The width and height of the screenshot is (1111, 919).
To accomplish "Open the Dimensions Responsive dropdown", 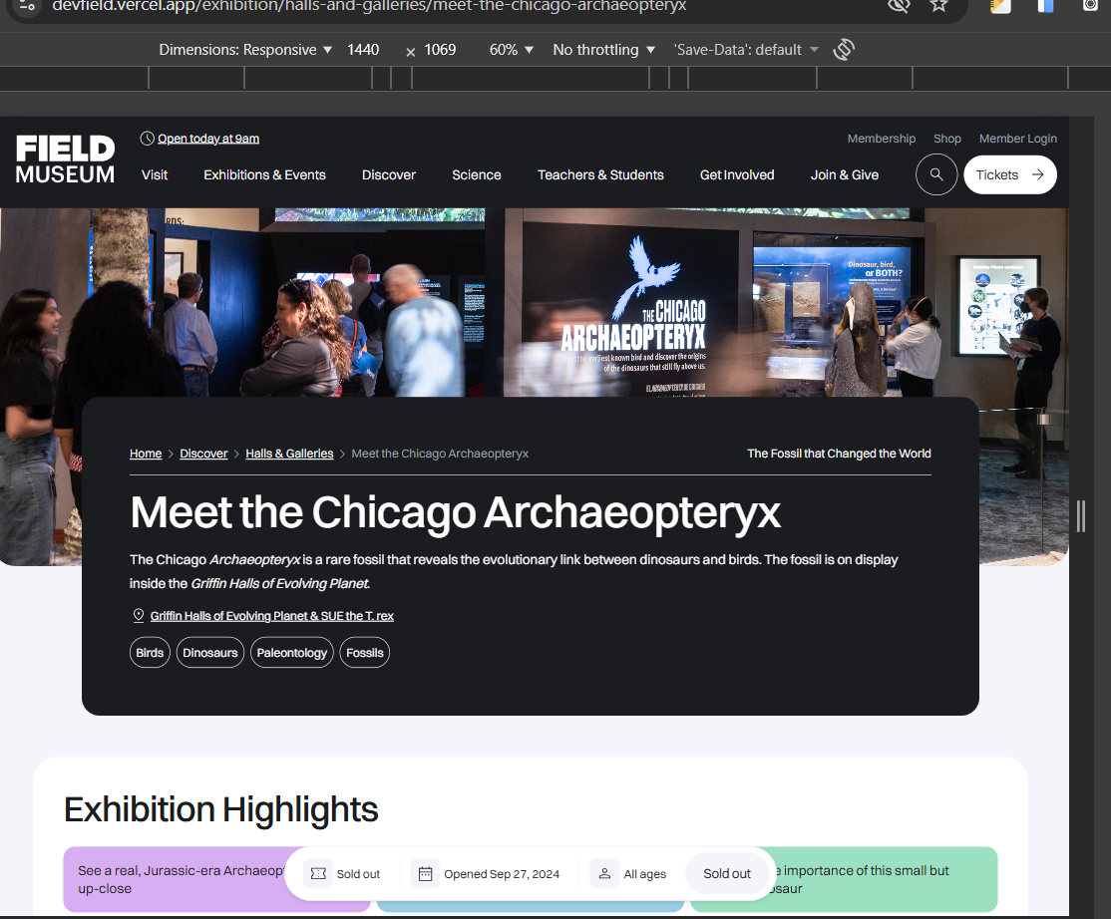I will pyautogui.click(x=245, y=50).
